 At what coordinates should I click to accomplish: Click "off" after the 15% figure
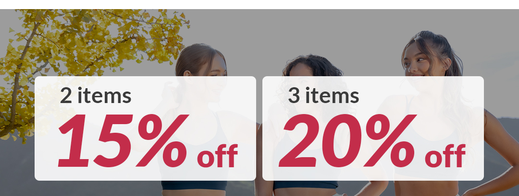pyautogui.click(x=218, y=156)
